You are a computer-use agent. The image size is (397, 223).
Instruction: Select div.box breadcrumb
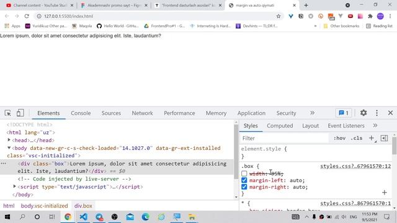(83, 206)
